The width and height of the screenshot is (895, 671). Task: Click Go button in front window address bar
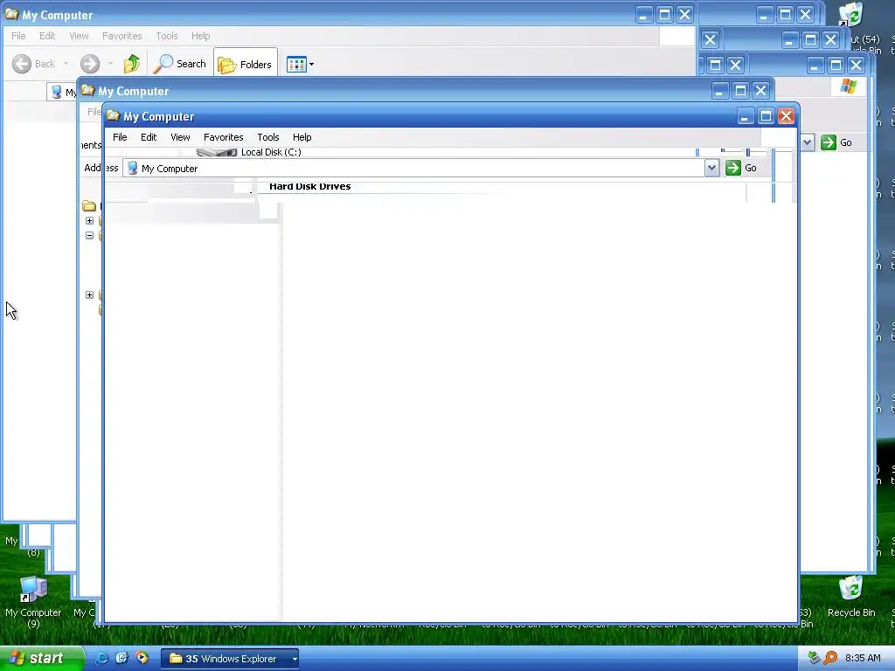click(x=741, y=168)
